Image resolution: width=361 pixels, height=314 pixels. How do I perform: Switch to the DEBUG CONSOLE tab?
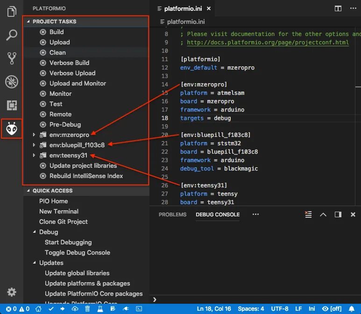click(x=218, y=214)
